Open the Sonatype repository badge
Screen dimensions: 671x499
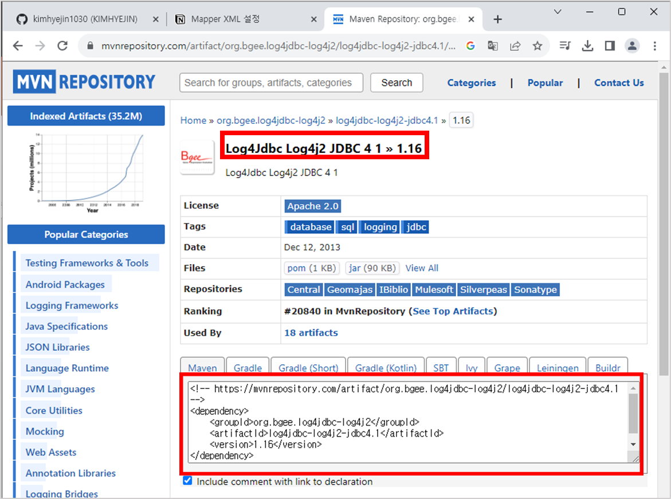pyautogui.click(x=535, y=290)
